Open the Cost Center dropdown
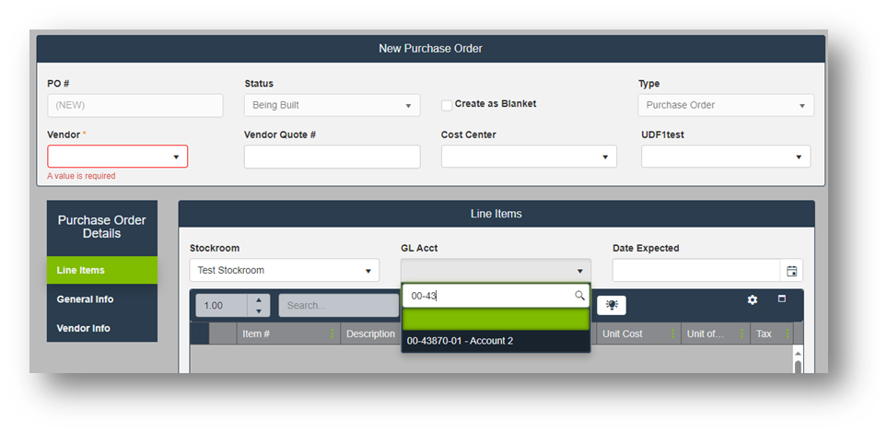888x433 pixels. coord(605,157)
